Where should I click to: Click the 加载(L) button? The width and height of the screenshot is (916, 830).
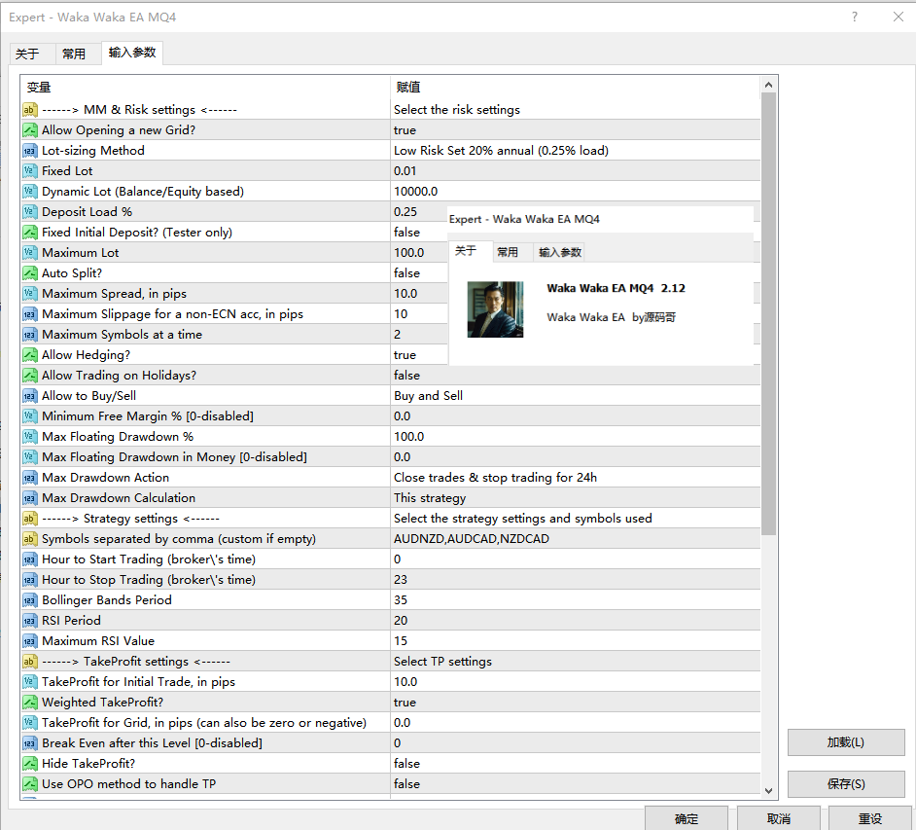845,742
